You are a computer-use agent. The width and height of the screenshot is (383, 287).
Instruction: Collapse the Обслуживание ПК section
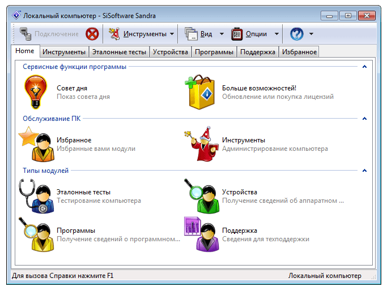pyautogui.click(x=364, y=119)
